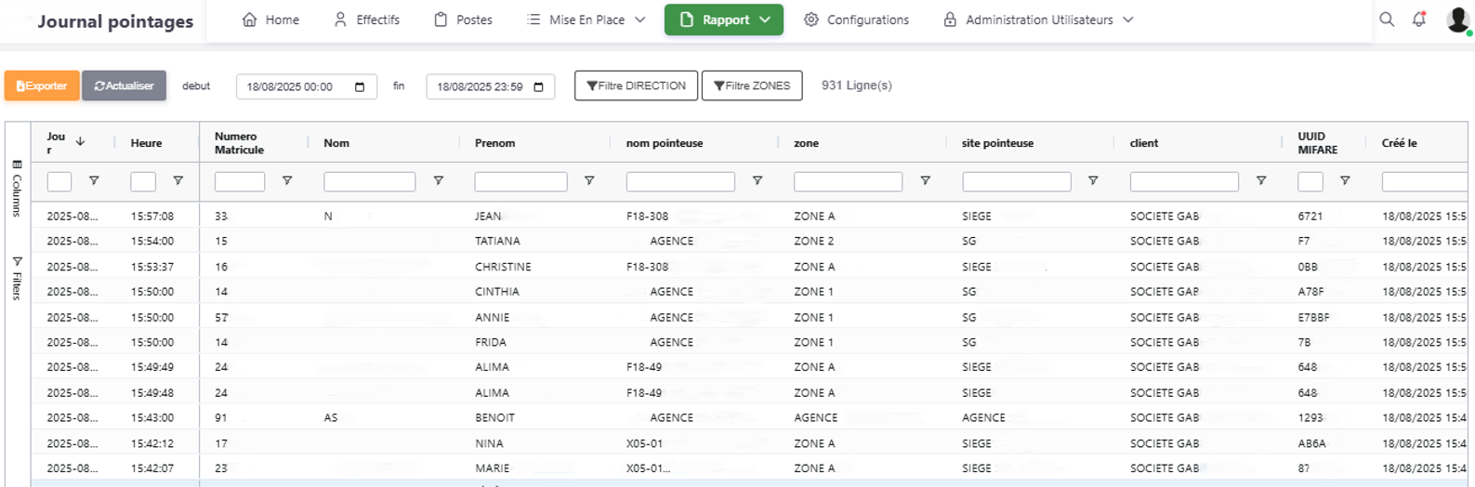Viewport: 1475px width, 487px height.
Task: Toggle the Filters side panel
Action: pyautogui.click(x=17, y=279)
